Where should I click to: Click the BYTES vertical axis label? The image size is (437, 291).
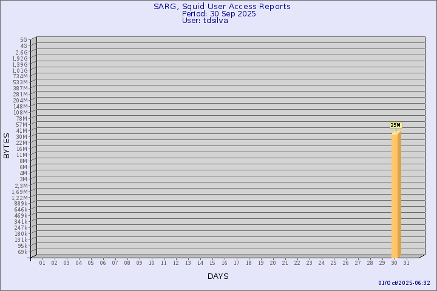click(x=7, y=145)
